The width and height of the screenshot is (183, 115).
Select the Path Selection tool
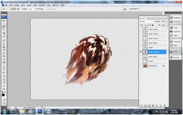click(x=4, y=72)
